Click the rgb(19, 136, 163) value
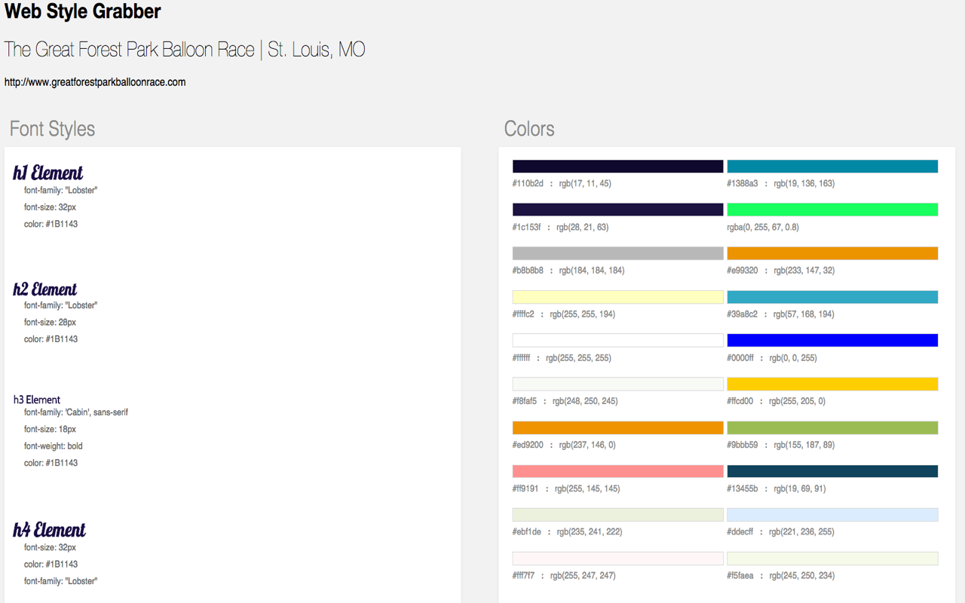 pyautogui.click(x=804, y=183)
